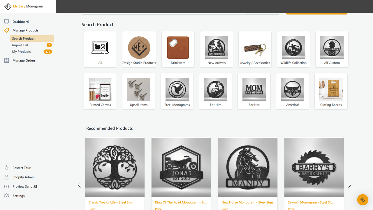Browse the Drinkware category tile
This screenshot has height=210, width=373.
(x=178, y=49)
